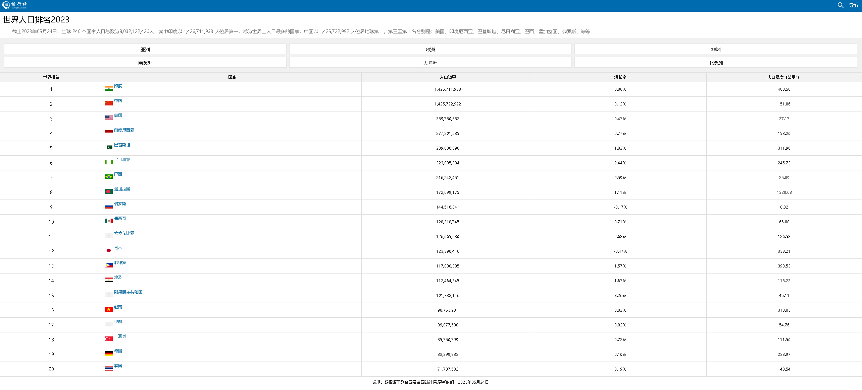Click the Vietnam flag icon
This screenshot has width=862, height=390.
108,309
